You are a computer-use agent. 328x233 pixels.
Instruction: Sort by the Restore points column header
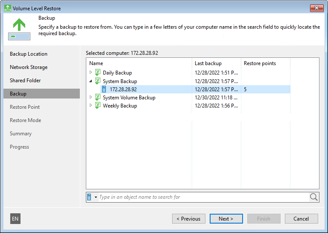pos(266,63)
